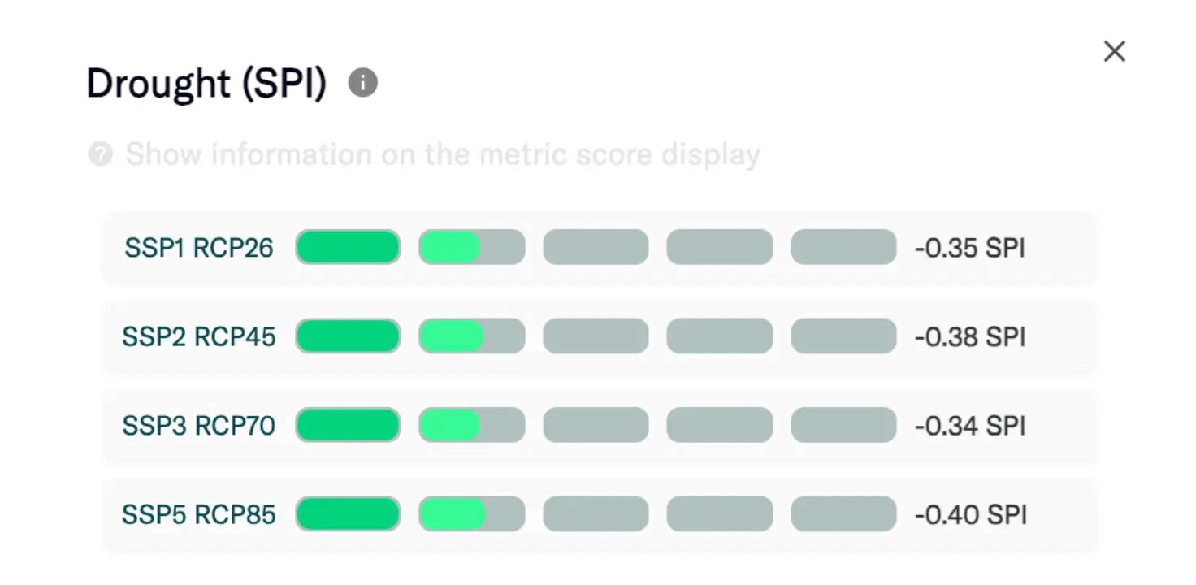Click the -0.38 SPI score value
Viewport: 1196px width, 585px height.
pos(970,336)
